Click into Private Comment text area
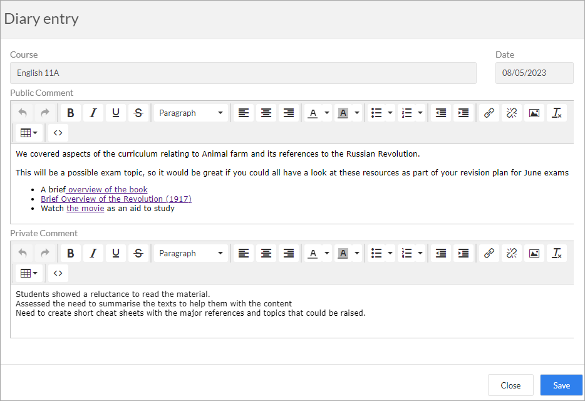Image resolution: width=585 pixels, height=401 pixels. click(x=292, y=311)
